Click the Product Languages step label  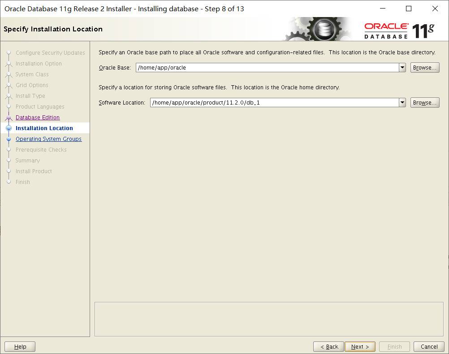(x=40, y=107)
